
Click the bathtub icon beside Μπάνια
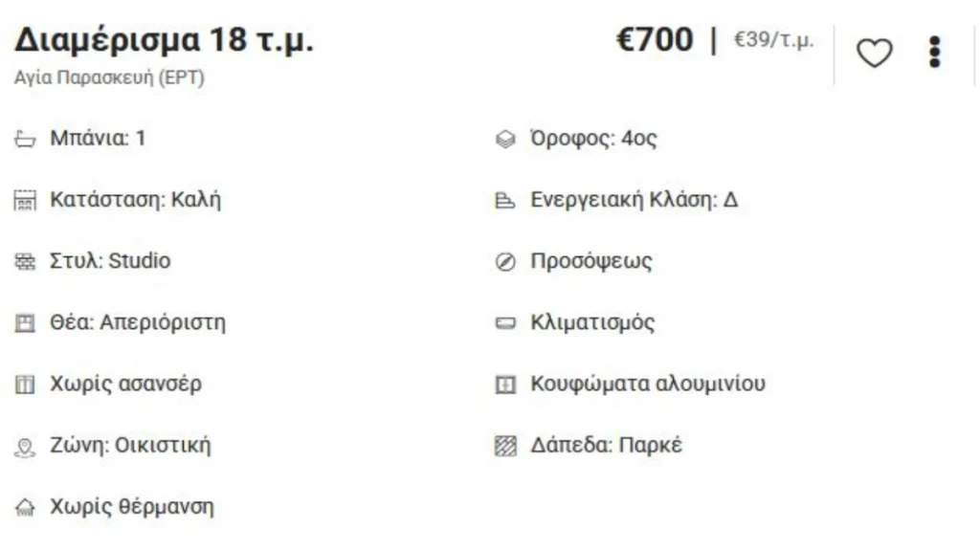25,140
